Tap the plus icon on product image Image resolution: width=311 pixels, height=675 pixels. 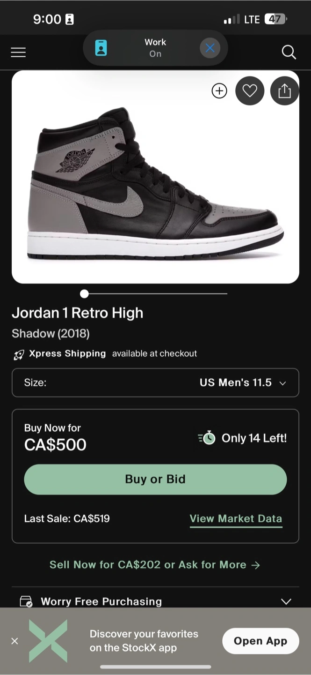[219, 91]
